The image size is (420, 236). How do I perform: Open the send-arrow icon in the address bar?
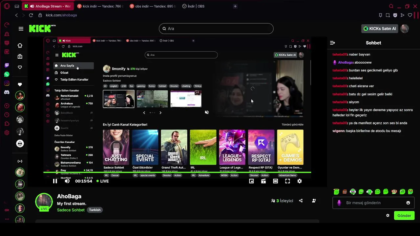[402, 15]
